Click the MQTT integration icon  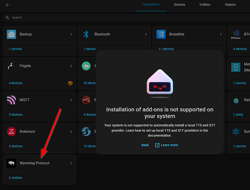pos(11,100)
